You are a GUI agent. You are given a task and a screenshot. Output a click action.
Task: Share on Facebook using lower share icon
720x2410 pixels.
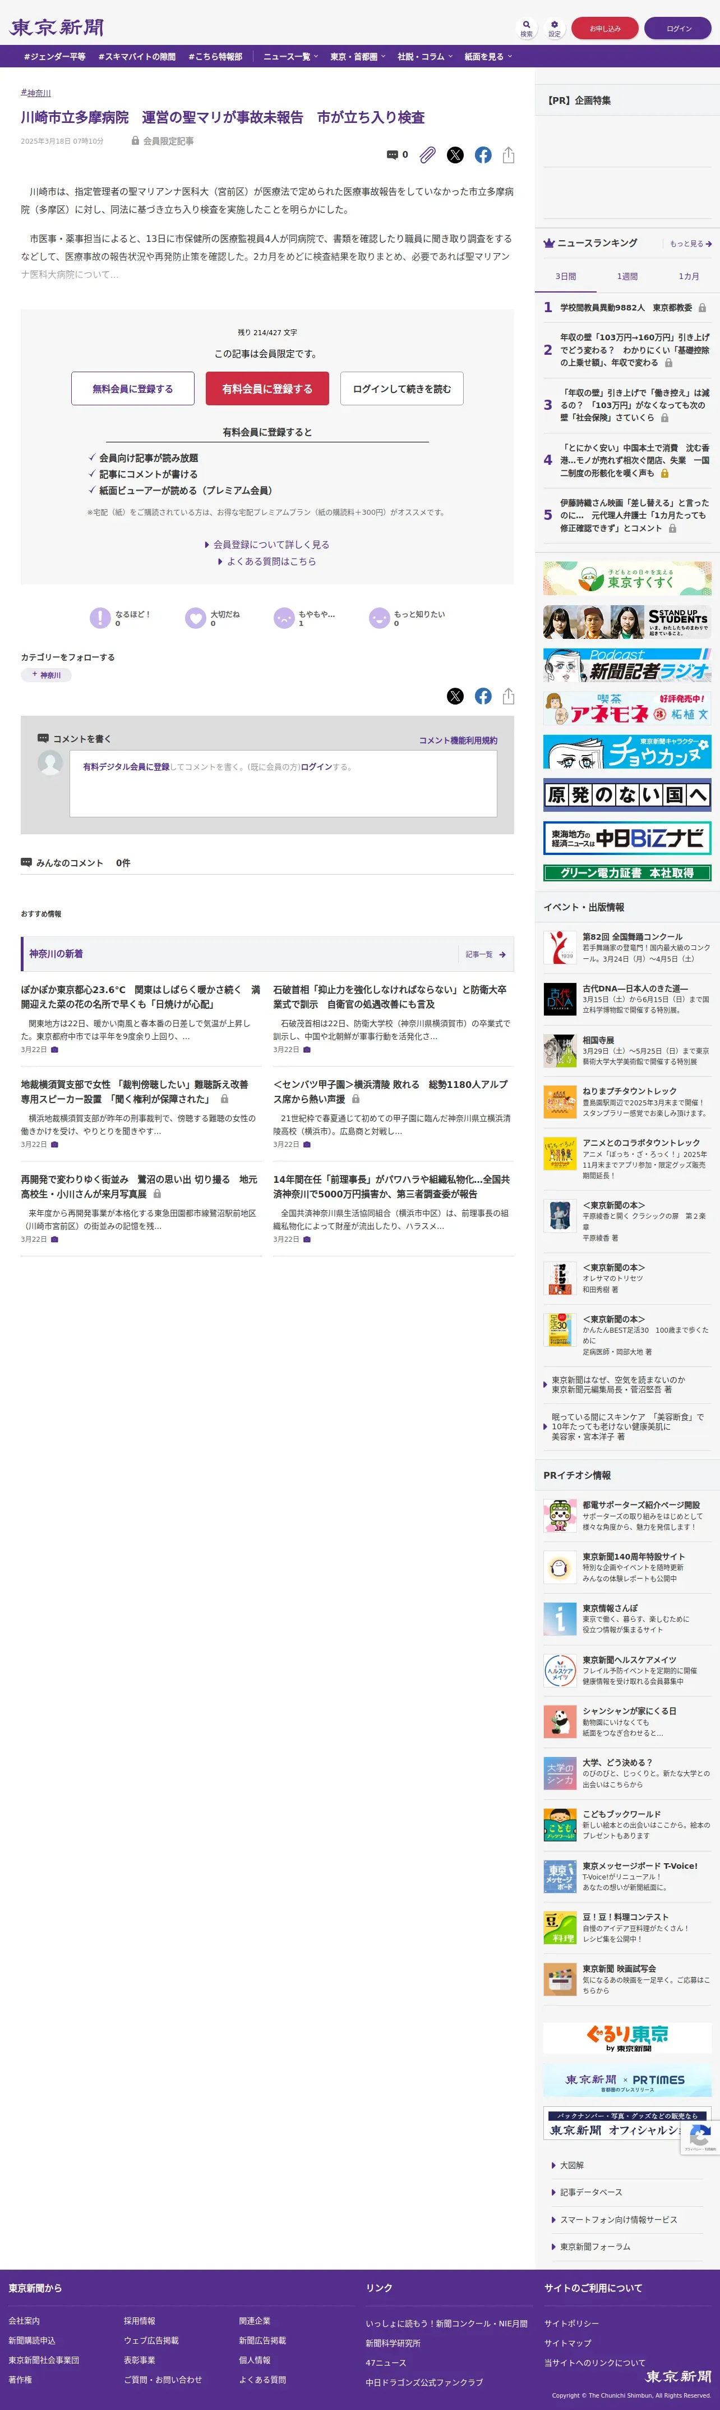click(x=483, y=696)
